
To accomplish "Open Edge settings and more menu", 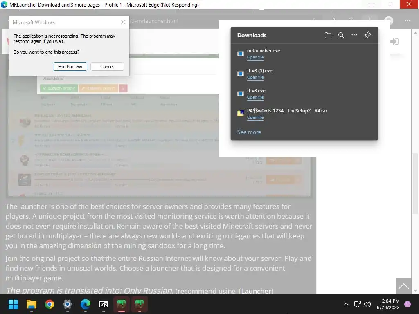I will tap(407, 21).
